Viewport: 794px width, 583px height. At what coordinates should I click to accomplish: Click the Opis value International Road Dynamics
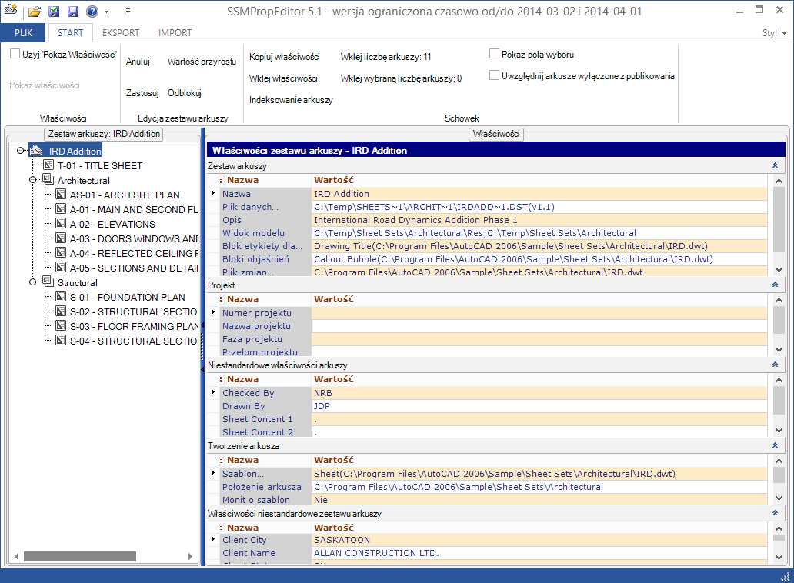539,220
